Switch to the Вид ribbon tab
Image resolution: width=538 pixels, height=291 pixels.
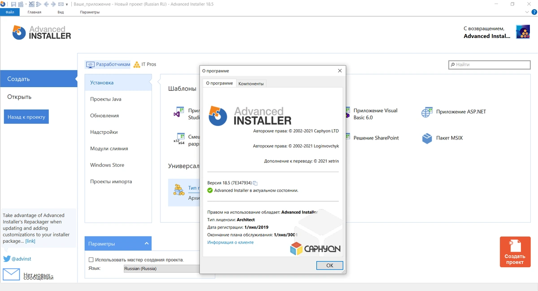point(61,12)
